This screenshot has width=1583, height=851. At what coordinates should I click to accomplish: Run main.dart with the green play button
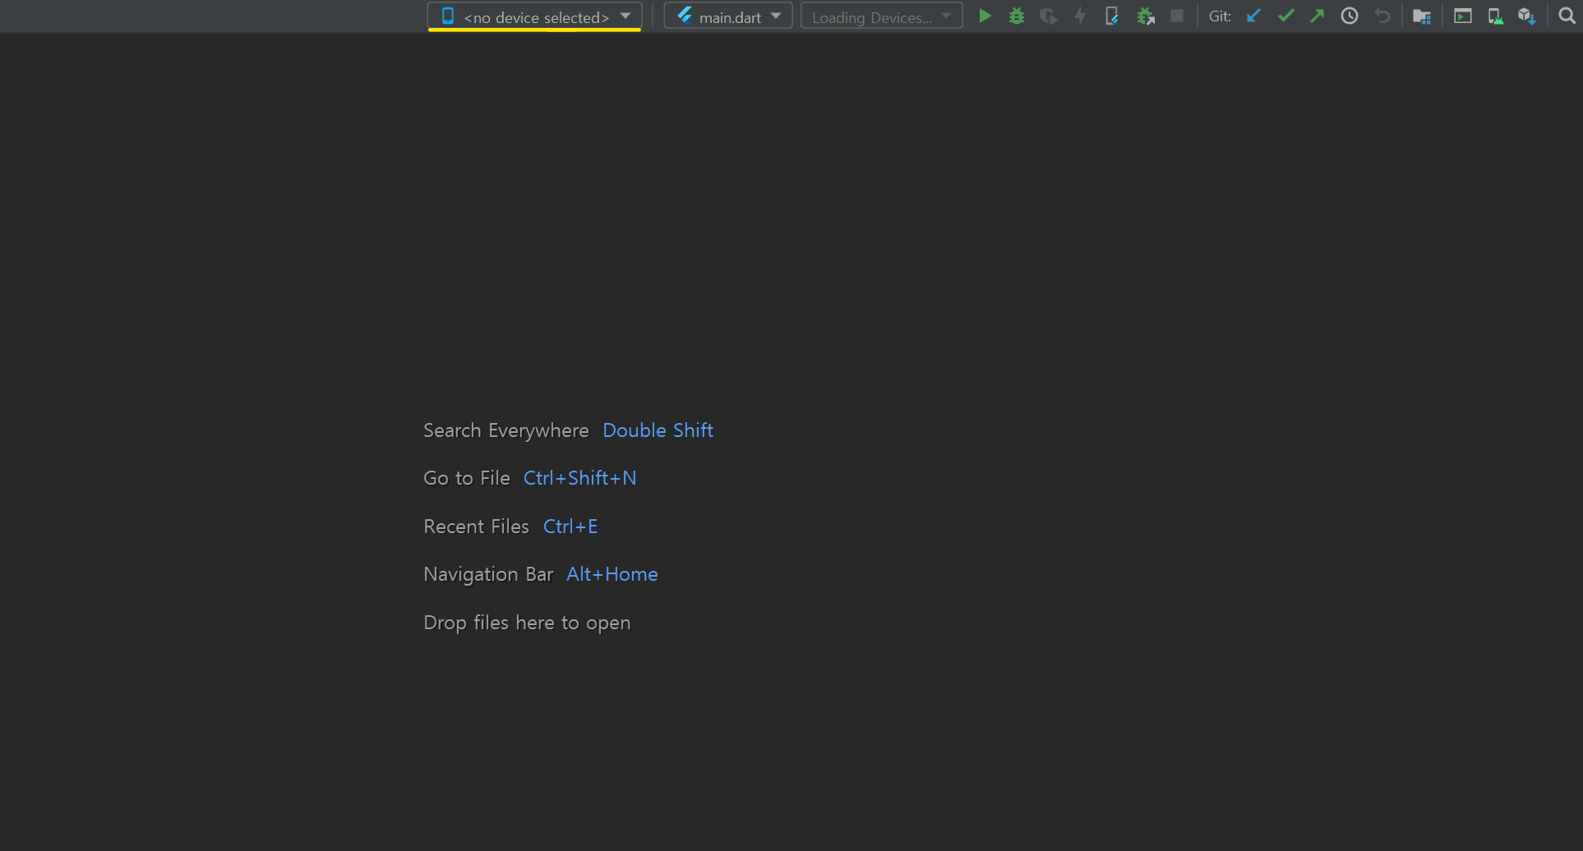click(985, 16)
